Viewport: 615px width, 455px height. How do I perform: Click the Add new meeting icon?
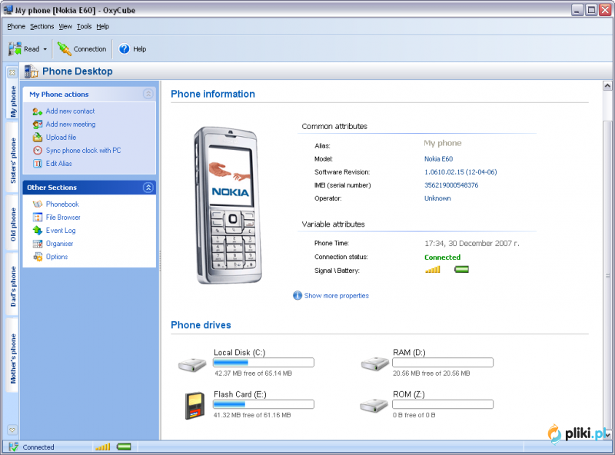[x=37, y=125]
